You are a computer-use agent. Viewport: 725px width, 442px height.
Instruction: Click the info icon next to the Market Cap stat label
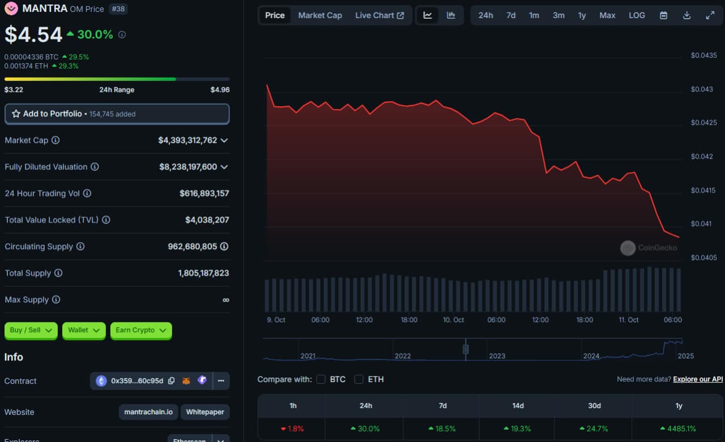click(x=56, y=140)
